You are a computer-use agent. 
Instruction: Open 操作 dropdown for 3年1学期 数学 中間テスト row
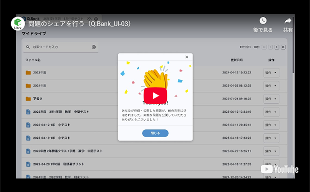tap(271, 112)
